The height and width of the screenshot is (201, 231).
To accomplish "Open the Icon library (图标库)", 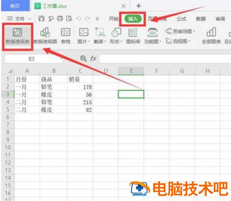I will 133,36.
